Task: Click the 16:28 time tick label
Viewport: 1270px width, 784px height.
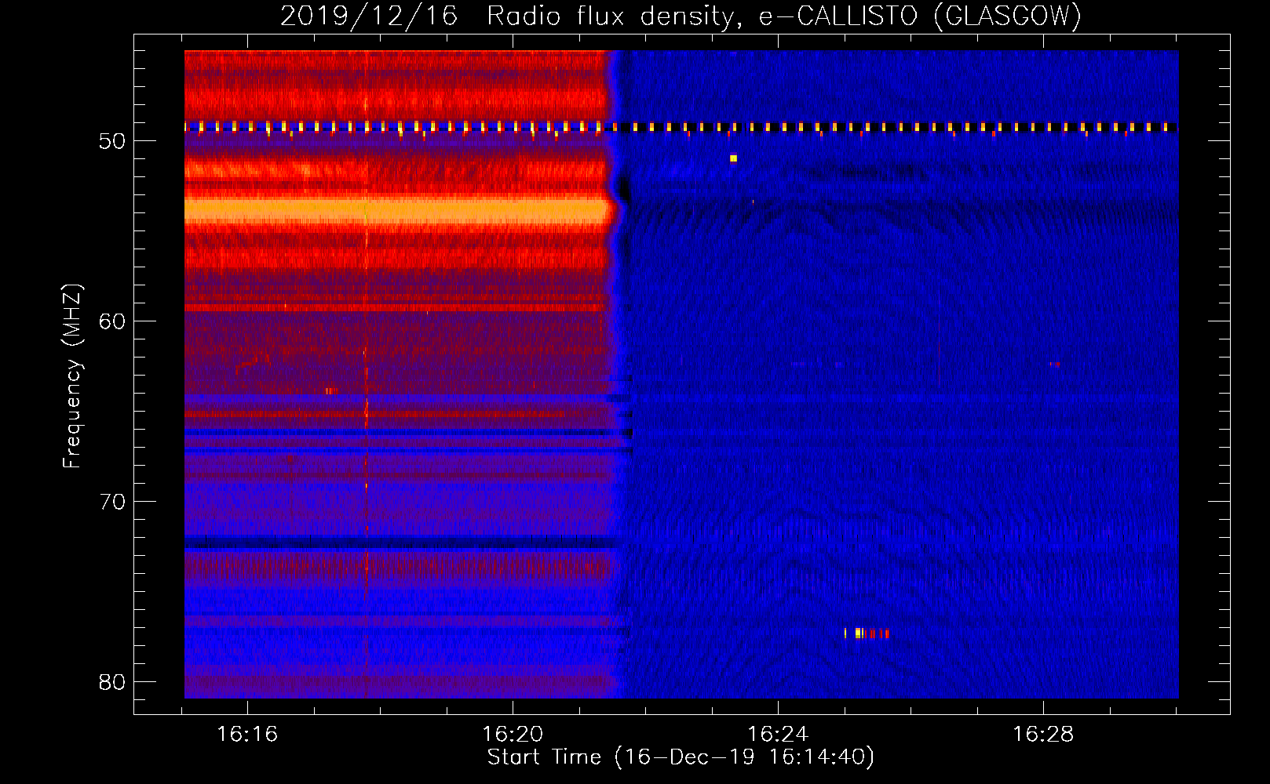Action: click(1043, 735)
